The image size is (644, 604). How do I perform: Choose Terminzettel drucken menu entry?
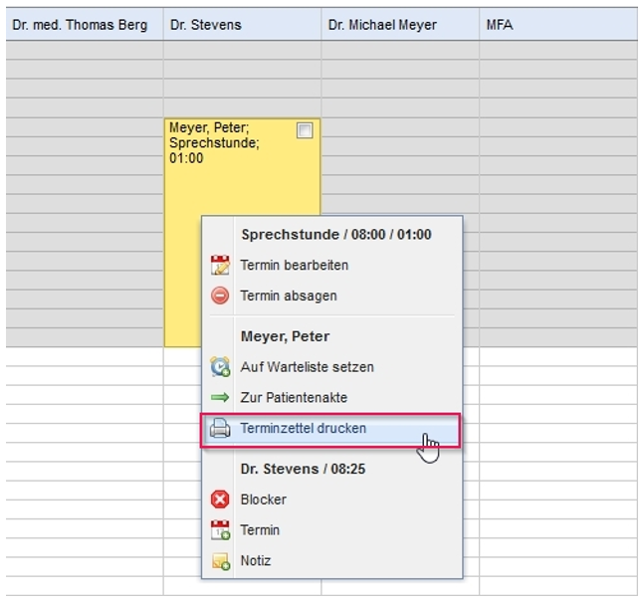pyautogui.click(x=303, y=429)
